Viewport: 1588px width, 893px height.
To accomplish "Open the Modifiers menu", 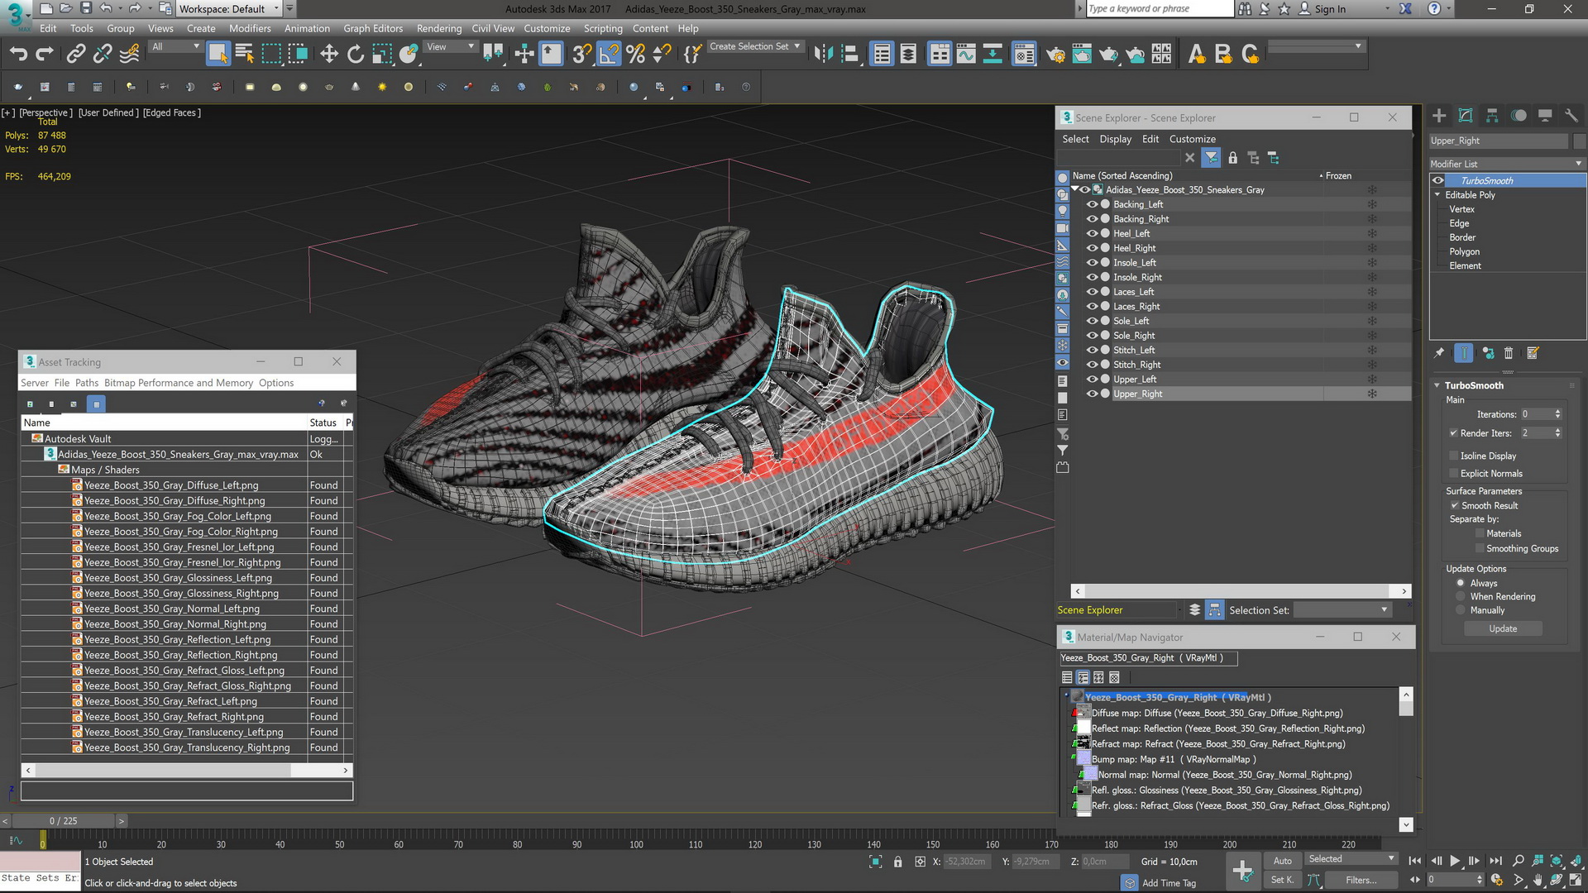I will 250,28.
